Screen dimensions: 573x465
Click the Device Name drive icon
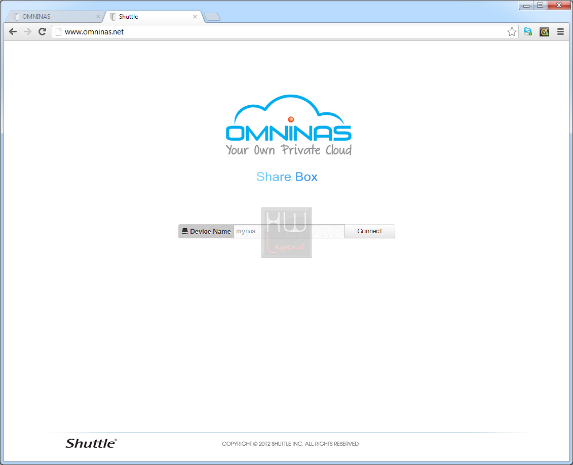click(185, 231)
